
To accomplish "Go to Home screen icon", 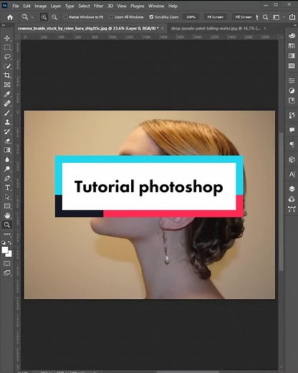I will coord(10,17).
